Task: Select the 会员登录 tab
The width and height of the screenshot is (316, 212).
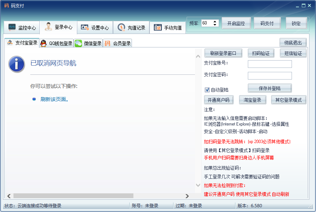Action: click(117, 43)
